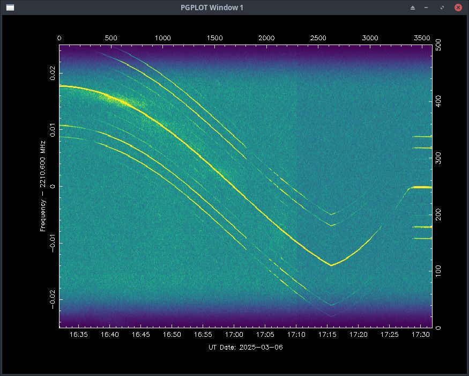Minimize the PGPLOT window
Image resolution: width=469 pixels, height=376 pixels.
coord(426,8)
